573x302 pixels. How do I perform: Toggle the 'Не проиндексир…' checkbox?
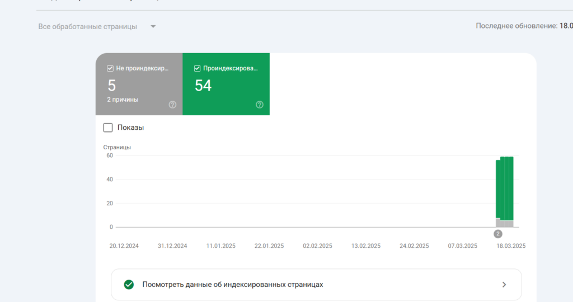coord(110,68)
